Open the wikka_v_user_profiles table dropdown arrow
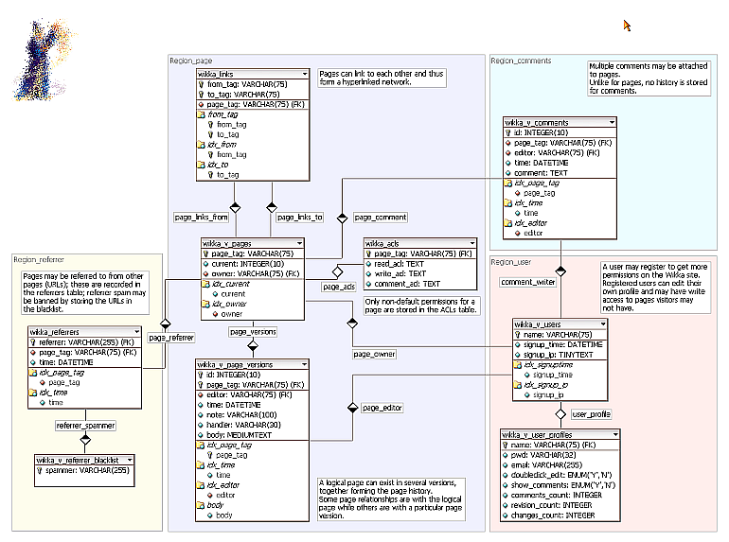This screenshot has width=729, height=542. click(615, 435)
